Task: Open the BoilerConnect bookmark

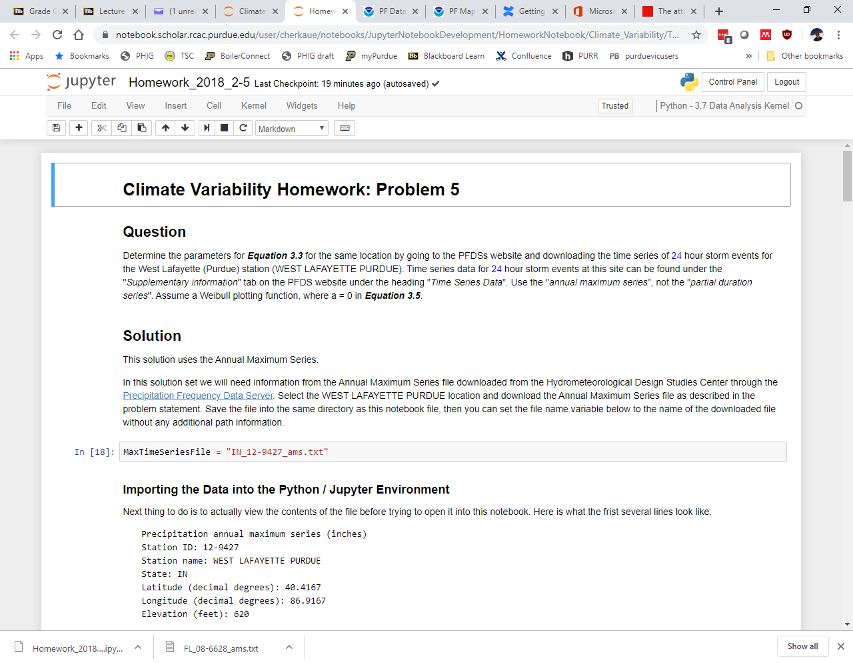Action: click(x=237, y=56)
